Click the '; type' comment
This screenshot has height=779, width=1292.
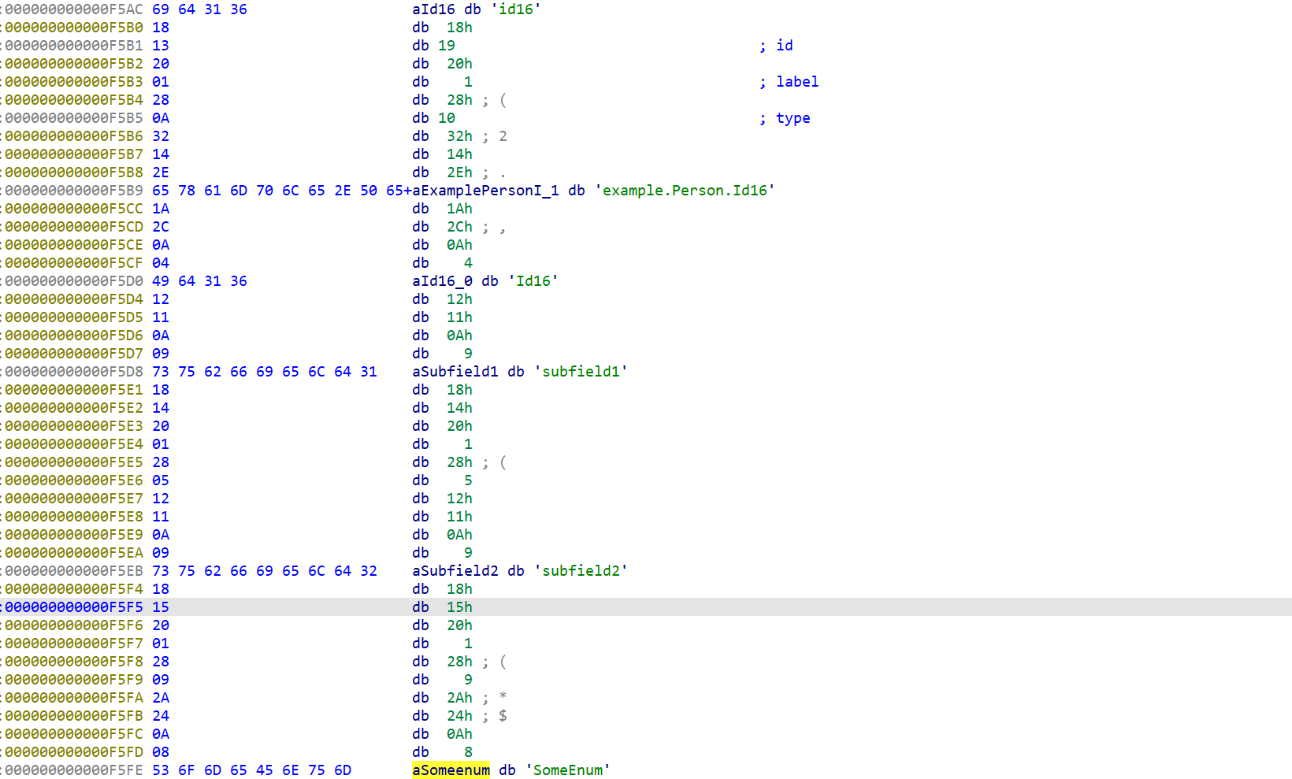click(x=785, y=118)
